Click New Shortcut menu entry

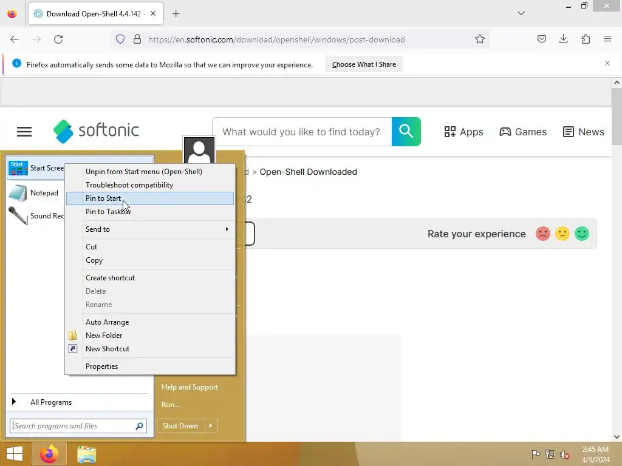tap(151, 349)
